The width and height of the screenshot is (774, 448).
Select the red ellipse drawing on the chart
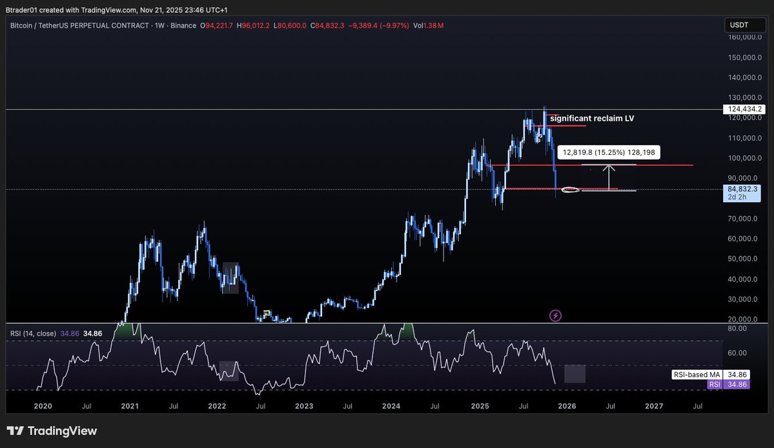[569, 190]
